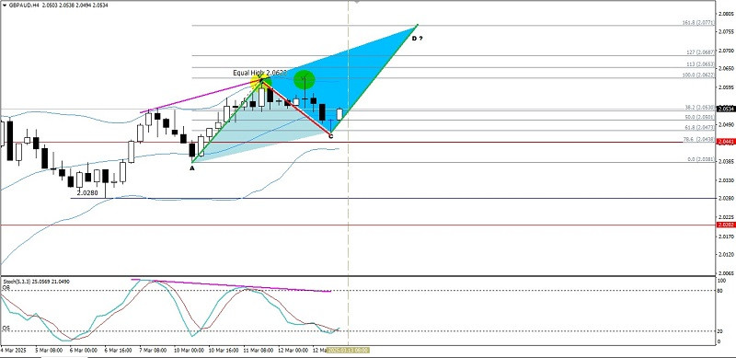The height and width of the screenshot is (358, 736).
Task: Select the green circle marker on the chart
Action: tap(305, 80)
